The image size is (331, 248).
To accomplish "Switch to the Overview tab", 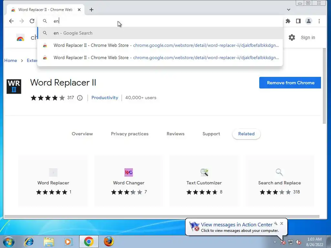I will 82,134.
